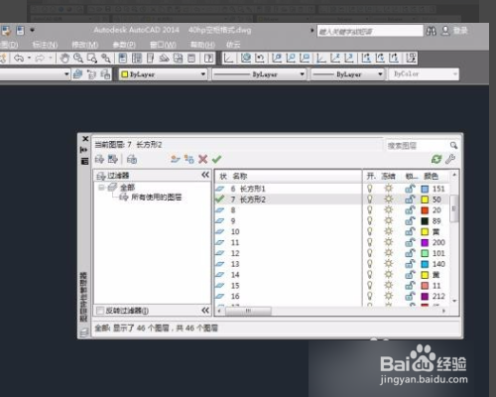
Task: Toggle the On lightbulb for layer 16
Action: point(370,296)
